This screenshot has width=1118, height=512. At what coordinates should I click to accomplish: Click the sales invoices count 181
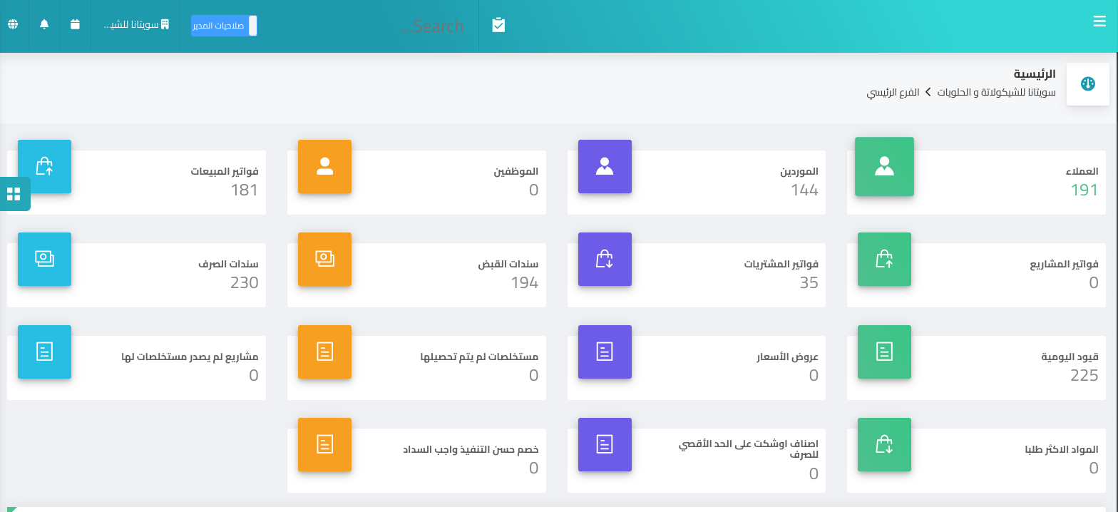click(x=245, y=190)
